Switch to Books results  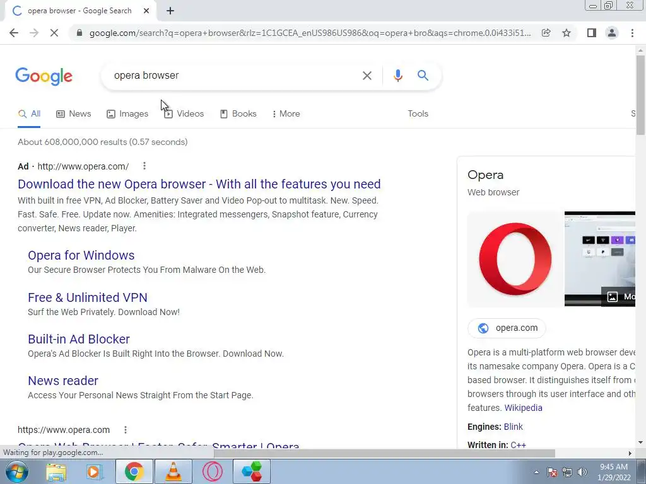238,114
